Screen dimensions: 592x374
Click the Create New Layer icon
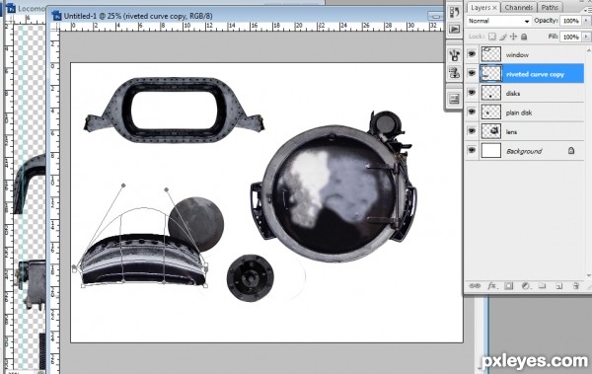pos(559,286)
